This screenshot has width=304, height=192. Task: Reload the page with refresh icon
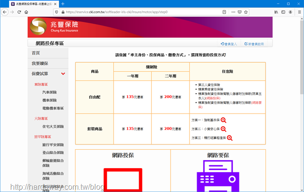tap(19, 12)
